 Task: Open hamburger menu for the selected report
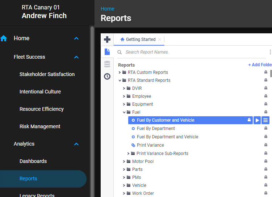265,120
